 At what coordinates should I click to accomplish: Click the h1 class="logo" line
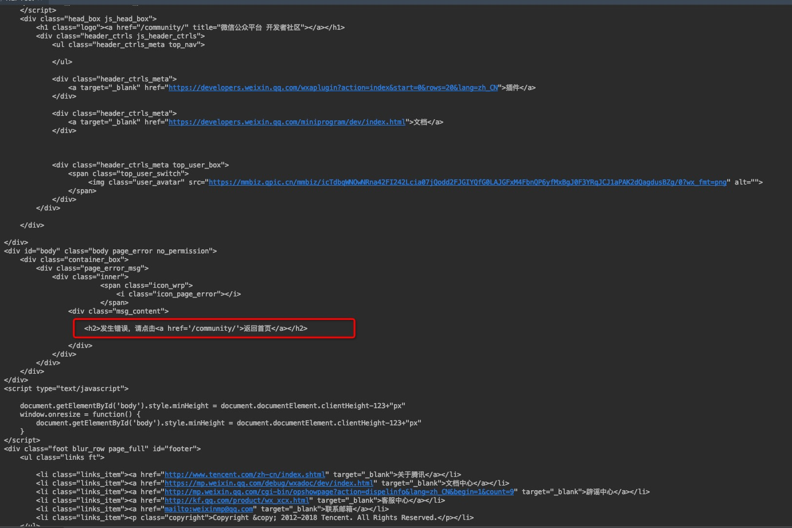(x=190, y=28)
